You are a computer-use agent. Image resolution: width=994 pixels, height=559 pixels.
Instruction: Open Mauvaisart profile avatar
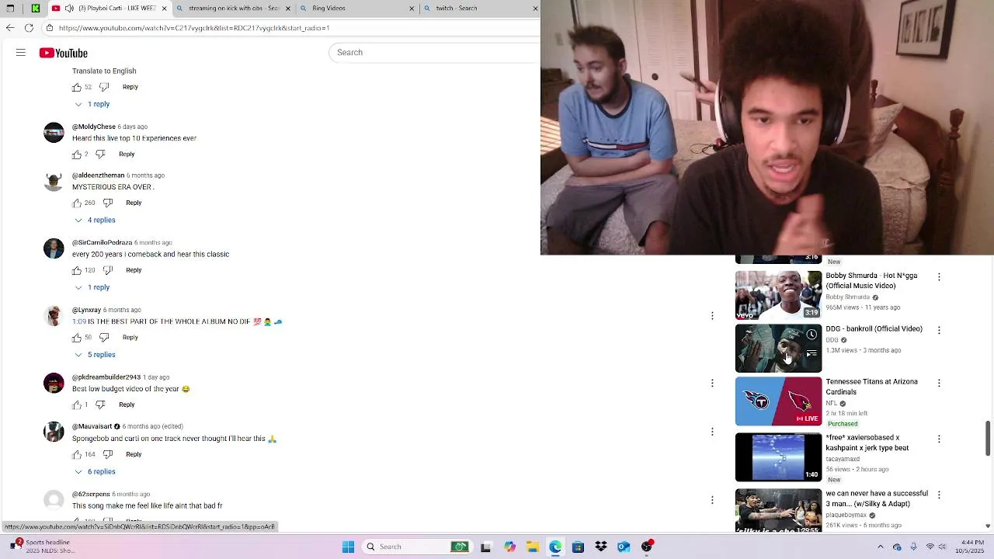tap(54, 432)
